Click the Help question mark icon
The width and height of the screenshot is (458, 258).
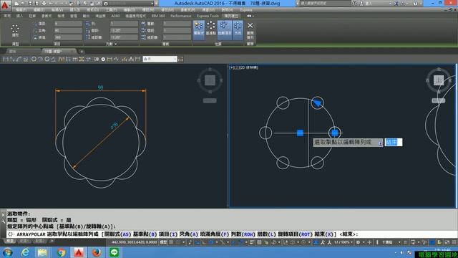415,4
